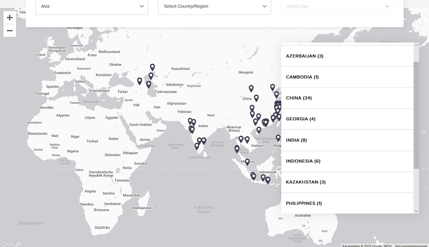Image resolution: width=429 pixels, height=247 pixels.
Task: Click the map pin in the Philippines
Action: click(x=278, y=138)
